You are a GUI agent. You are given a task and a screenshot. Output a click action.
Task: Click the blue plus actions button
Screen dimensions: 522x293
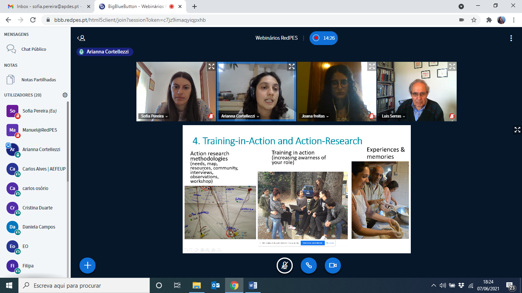pyautogui.click(x=87, y=266)
